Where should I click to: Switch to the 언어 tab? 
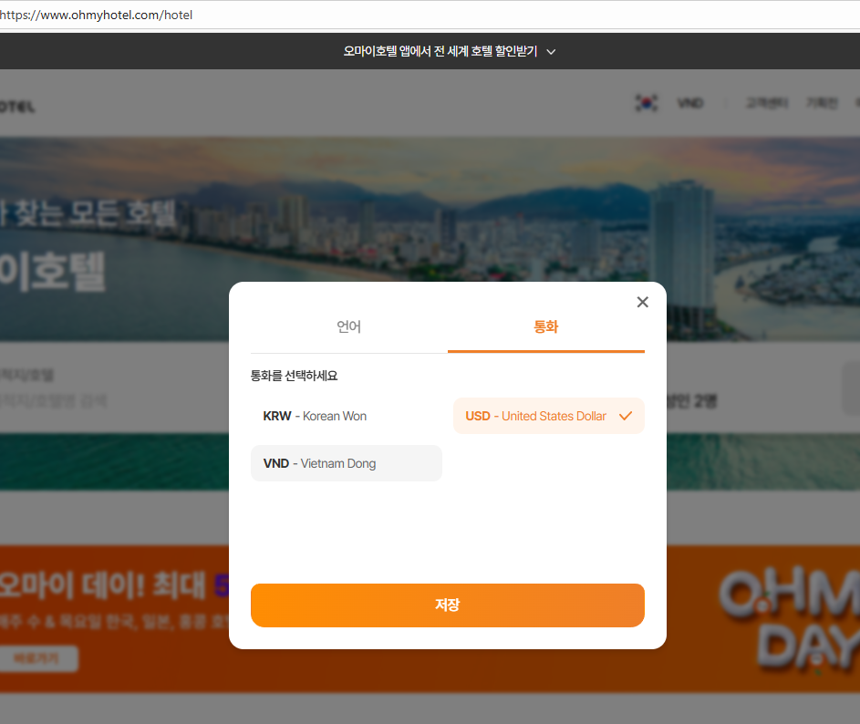point(348,327)
